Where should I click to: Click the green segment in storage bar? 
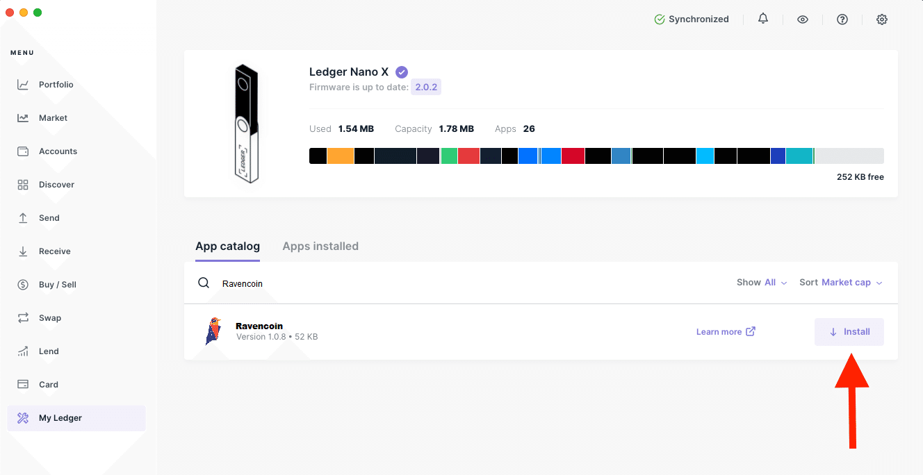click(449, 156)
